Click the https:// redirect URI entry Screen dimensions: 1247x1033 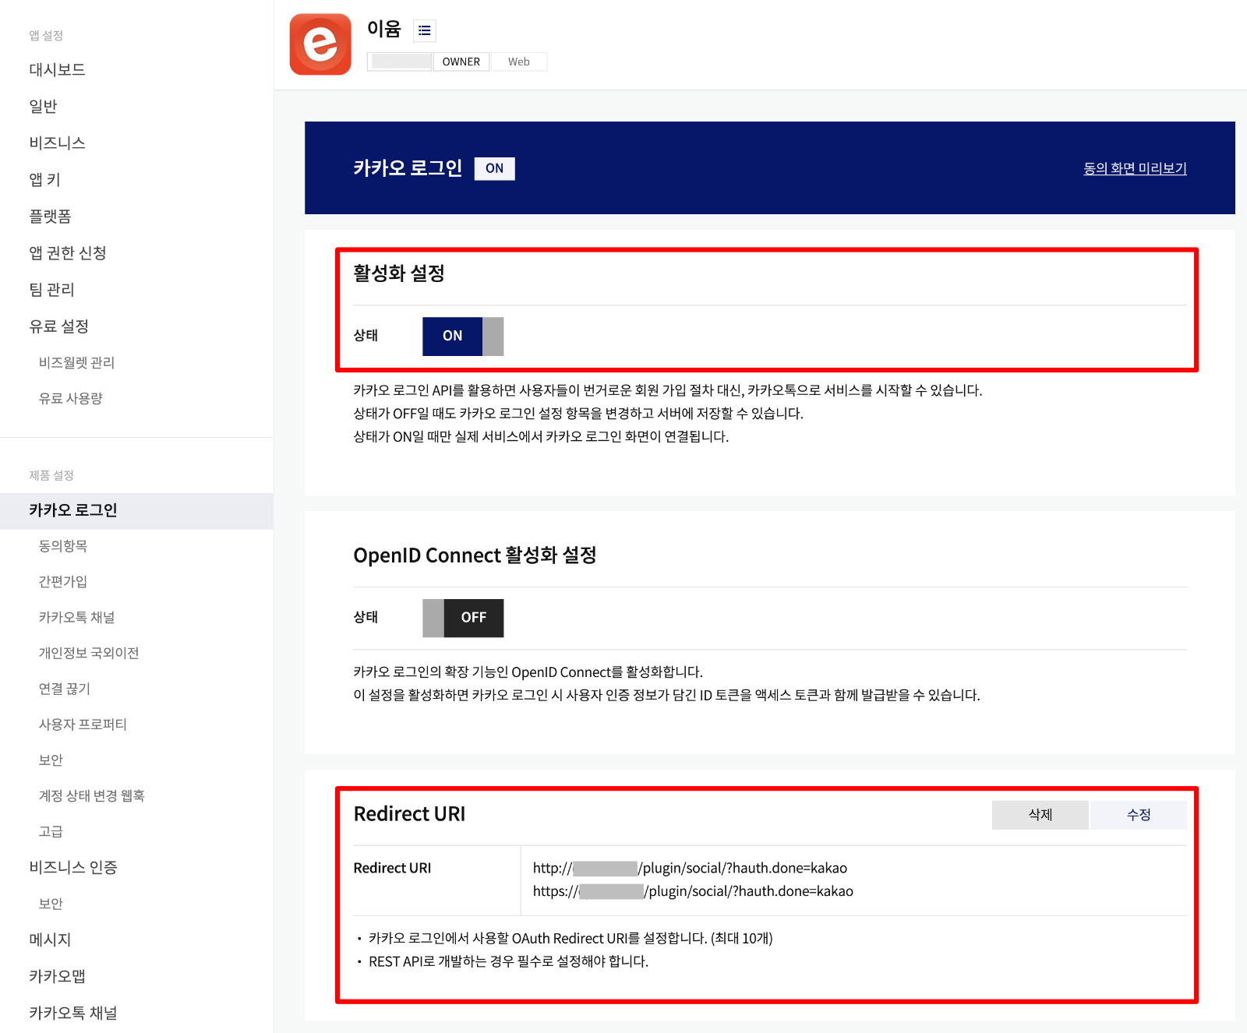693,891
